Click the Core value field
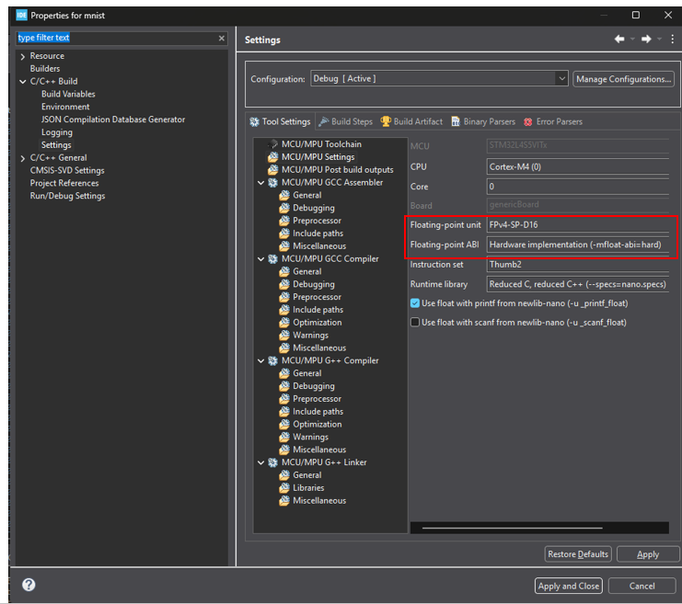The width and height of the screenshot is (682, 604). pos(577,187)
